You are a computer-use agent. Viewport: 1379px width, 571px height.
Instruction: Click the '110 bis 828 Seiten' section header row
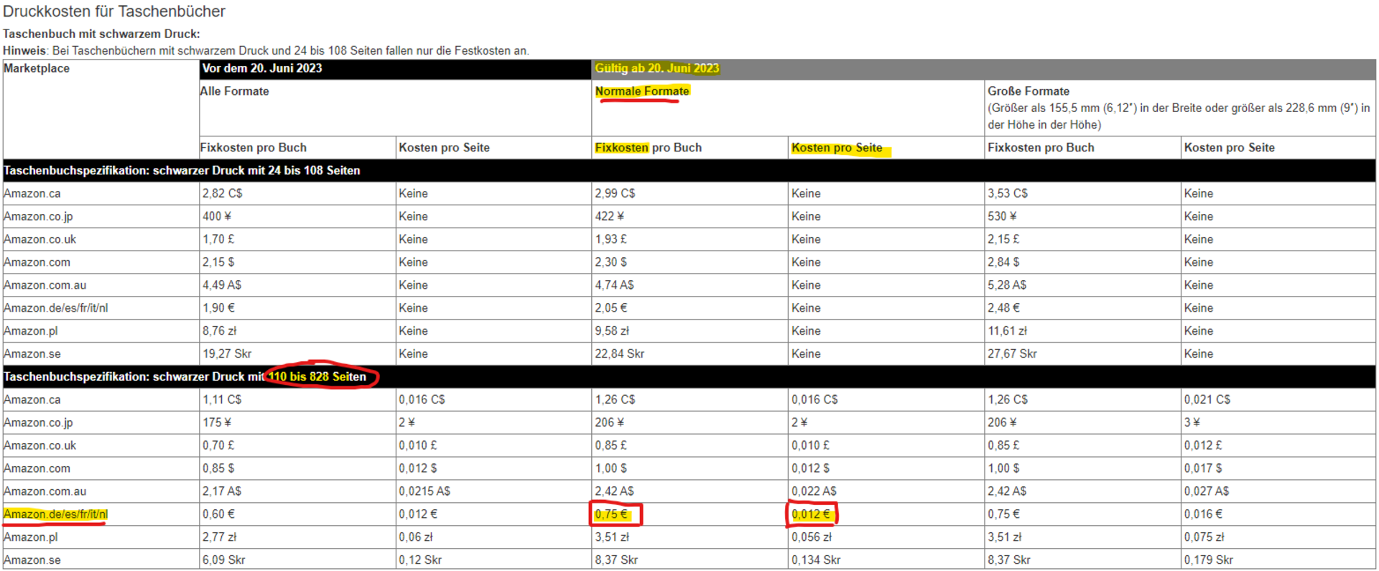coord(689,376)
